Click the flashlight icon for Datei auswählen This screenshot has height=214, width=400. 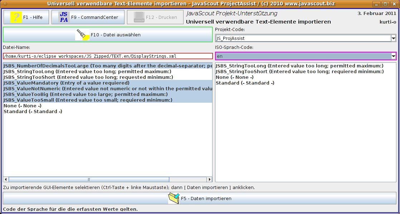click(83, 35)
